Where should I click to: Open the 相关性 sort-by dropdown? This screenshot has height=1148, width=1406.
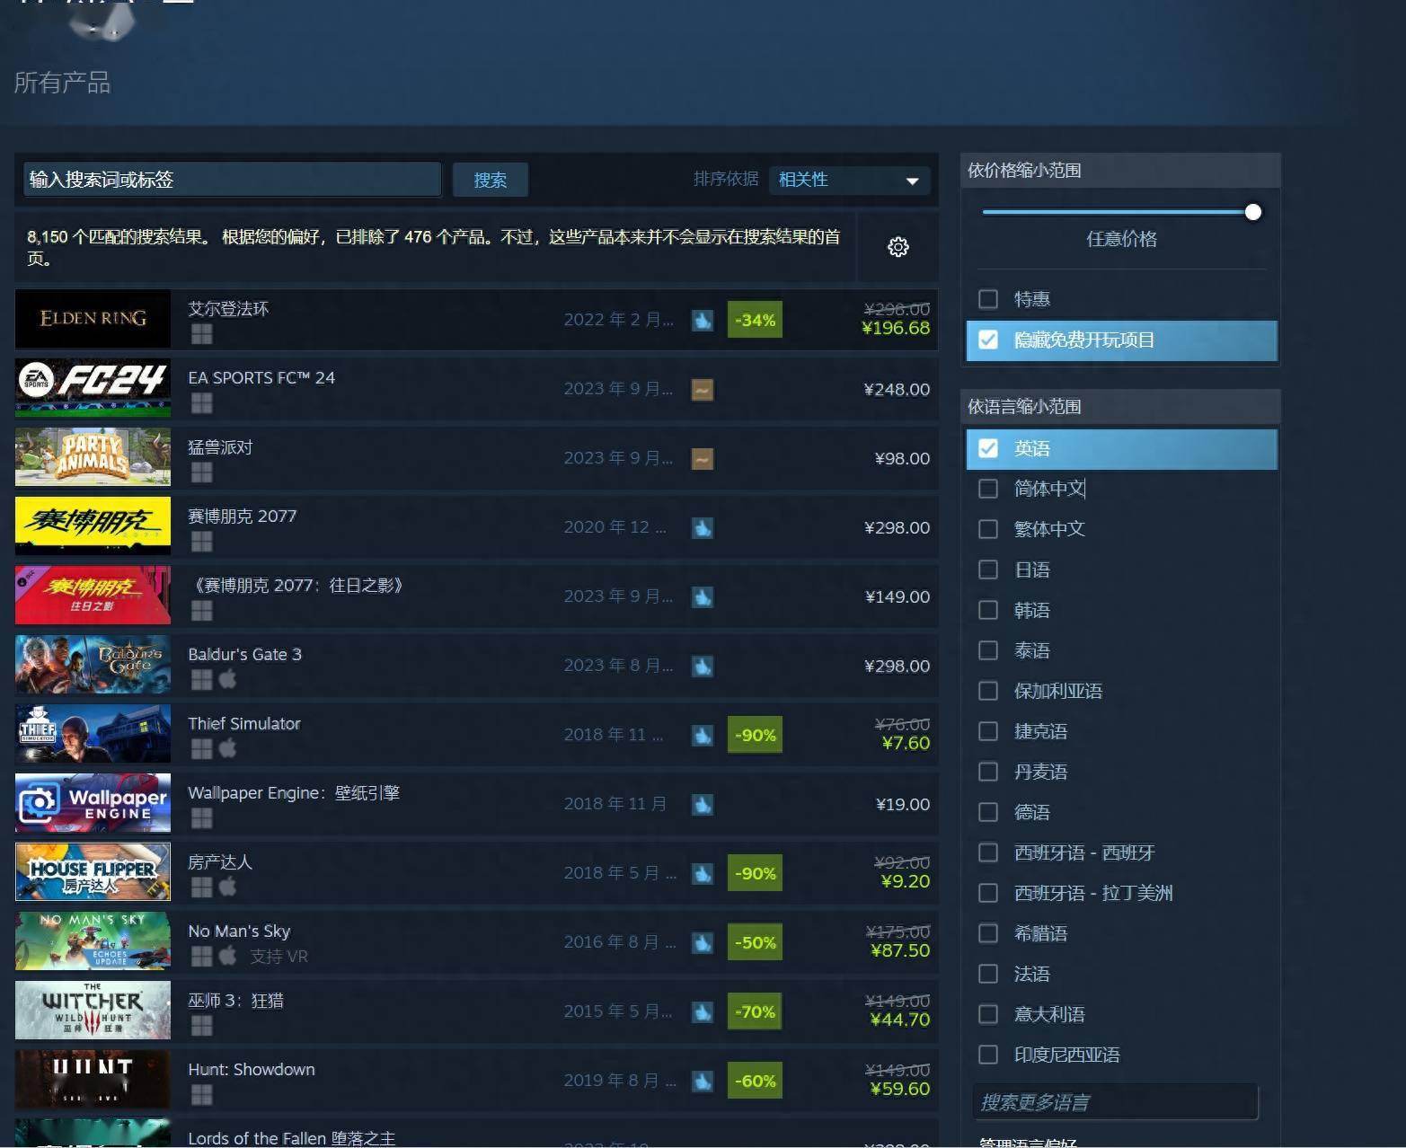pos(848,180)
